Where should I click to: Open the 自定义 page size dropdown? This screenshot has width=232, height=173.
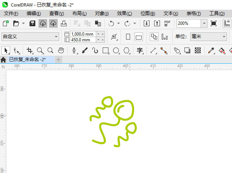point(30,37)
